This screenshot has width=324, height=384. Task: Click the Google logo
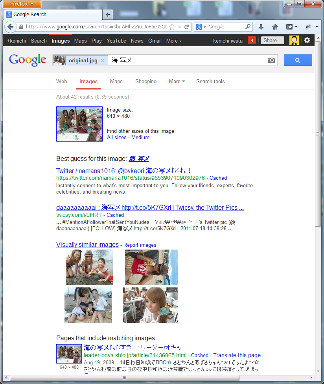[x=28, y=60]
